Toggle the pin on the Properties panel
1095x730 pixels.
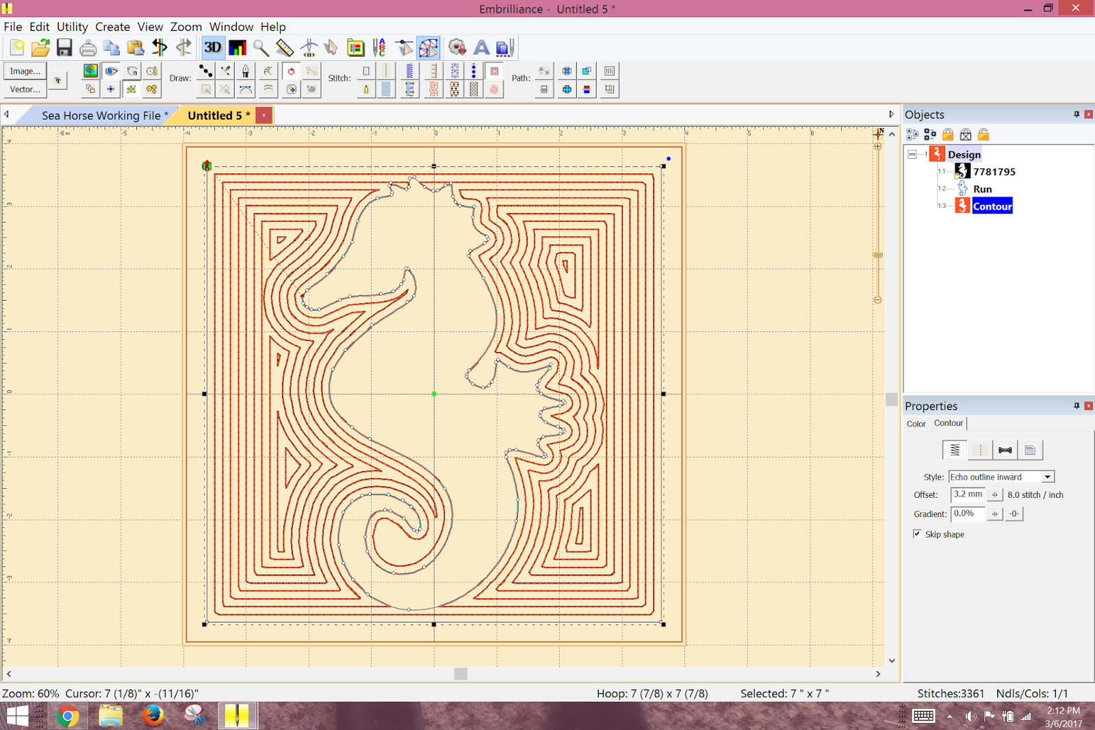pos(1076,405)
